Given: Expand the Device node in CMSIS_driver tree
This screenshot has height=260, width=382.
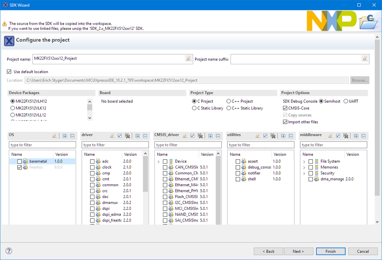Looking at the screenshot, I should coord(158,162).
